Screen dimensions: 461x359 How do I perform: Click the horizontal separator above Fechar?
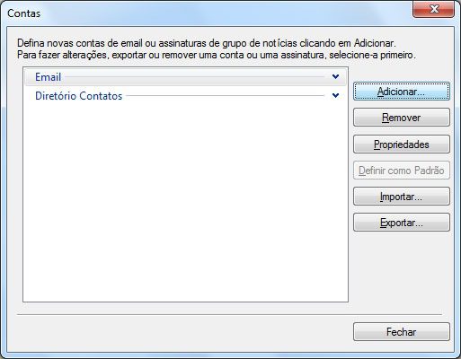point(229,314)
